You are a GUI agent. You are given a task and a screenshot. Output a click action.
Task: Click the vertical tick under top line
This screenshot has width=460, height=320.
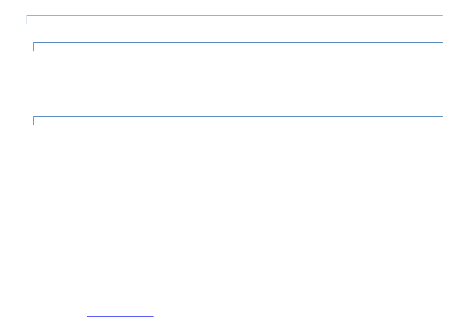point(27,20)
